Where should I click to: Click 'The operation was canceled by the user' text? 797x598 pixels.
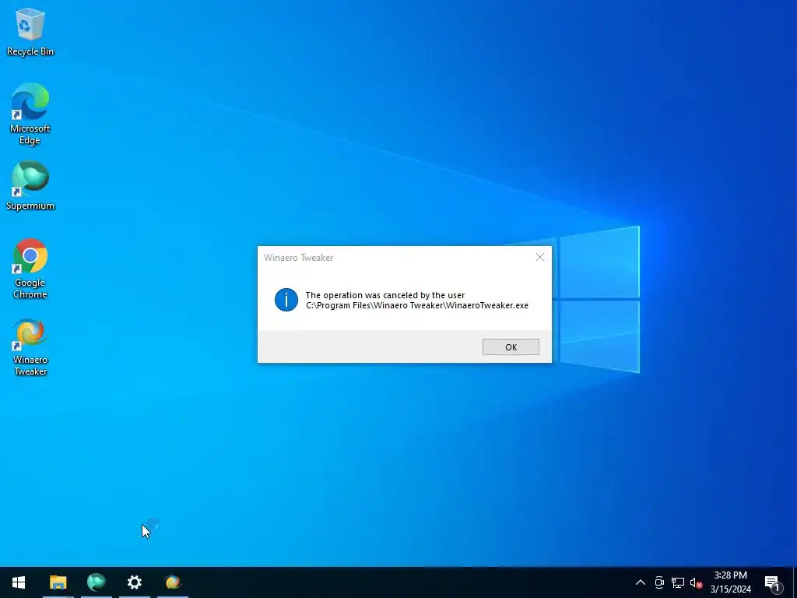[x=384, y=295]
